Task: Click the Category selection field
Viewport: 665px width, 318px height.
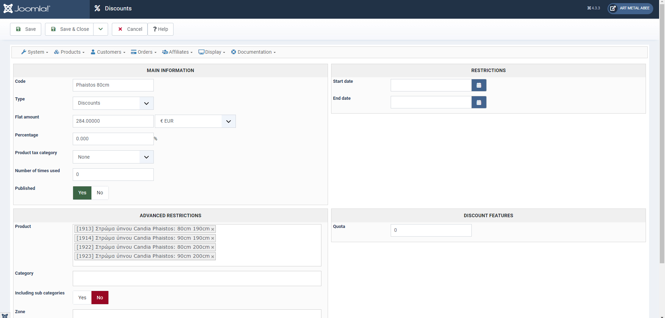Action: click(197, 279)
